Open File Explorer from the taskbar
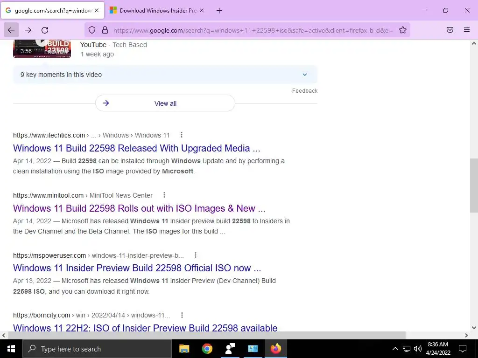The image size is (478, 358). 184,349
